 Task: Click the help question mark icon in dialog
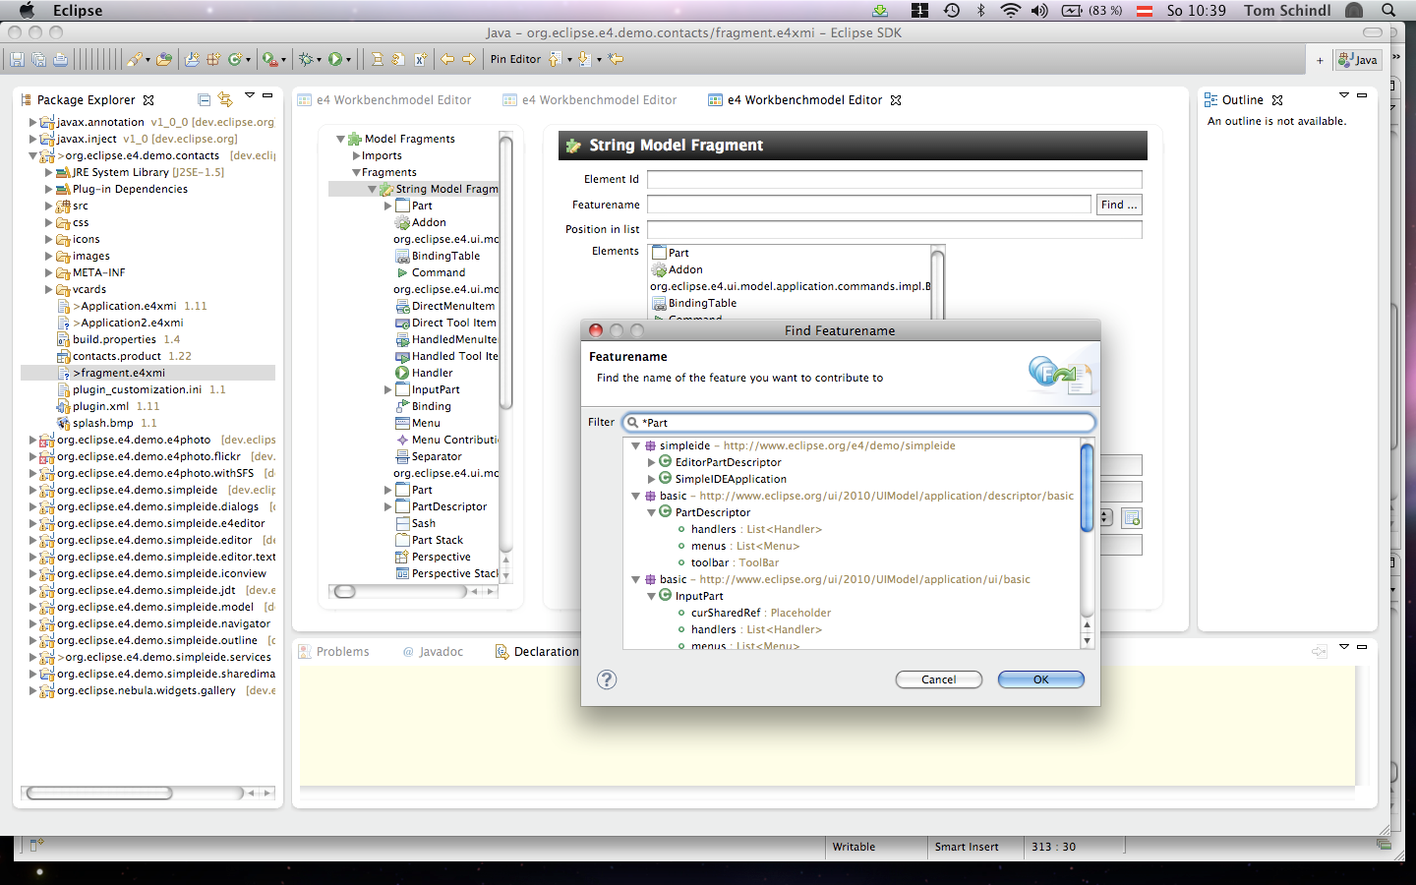[x=607, y=679]
